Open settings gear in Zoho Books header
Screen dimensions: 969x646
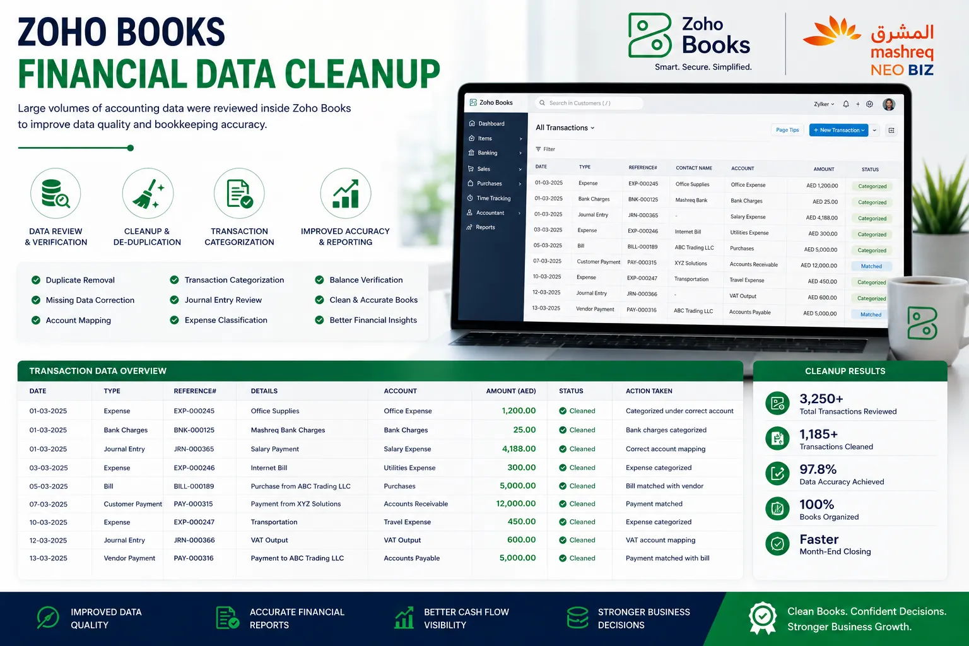pyautogui.click(x=869, y=104)
